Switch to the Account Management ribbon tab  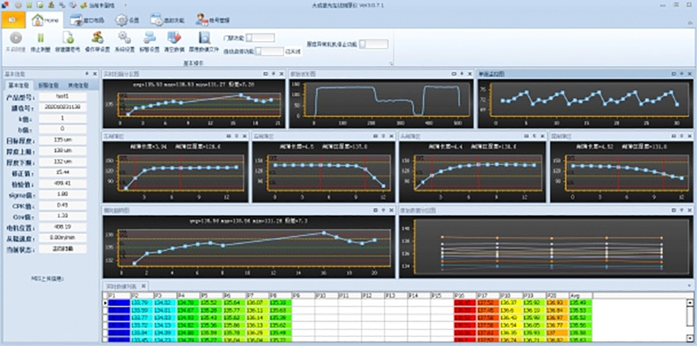pyautogui.click(x=212, y=20)
